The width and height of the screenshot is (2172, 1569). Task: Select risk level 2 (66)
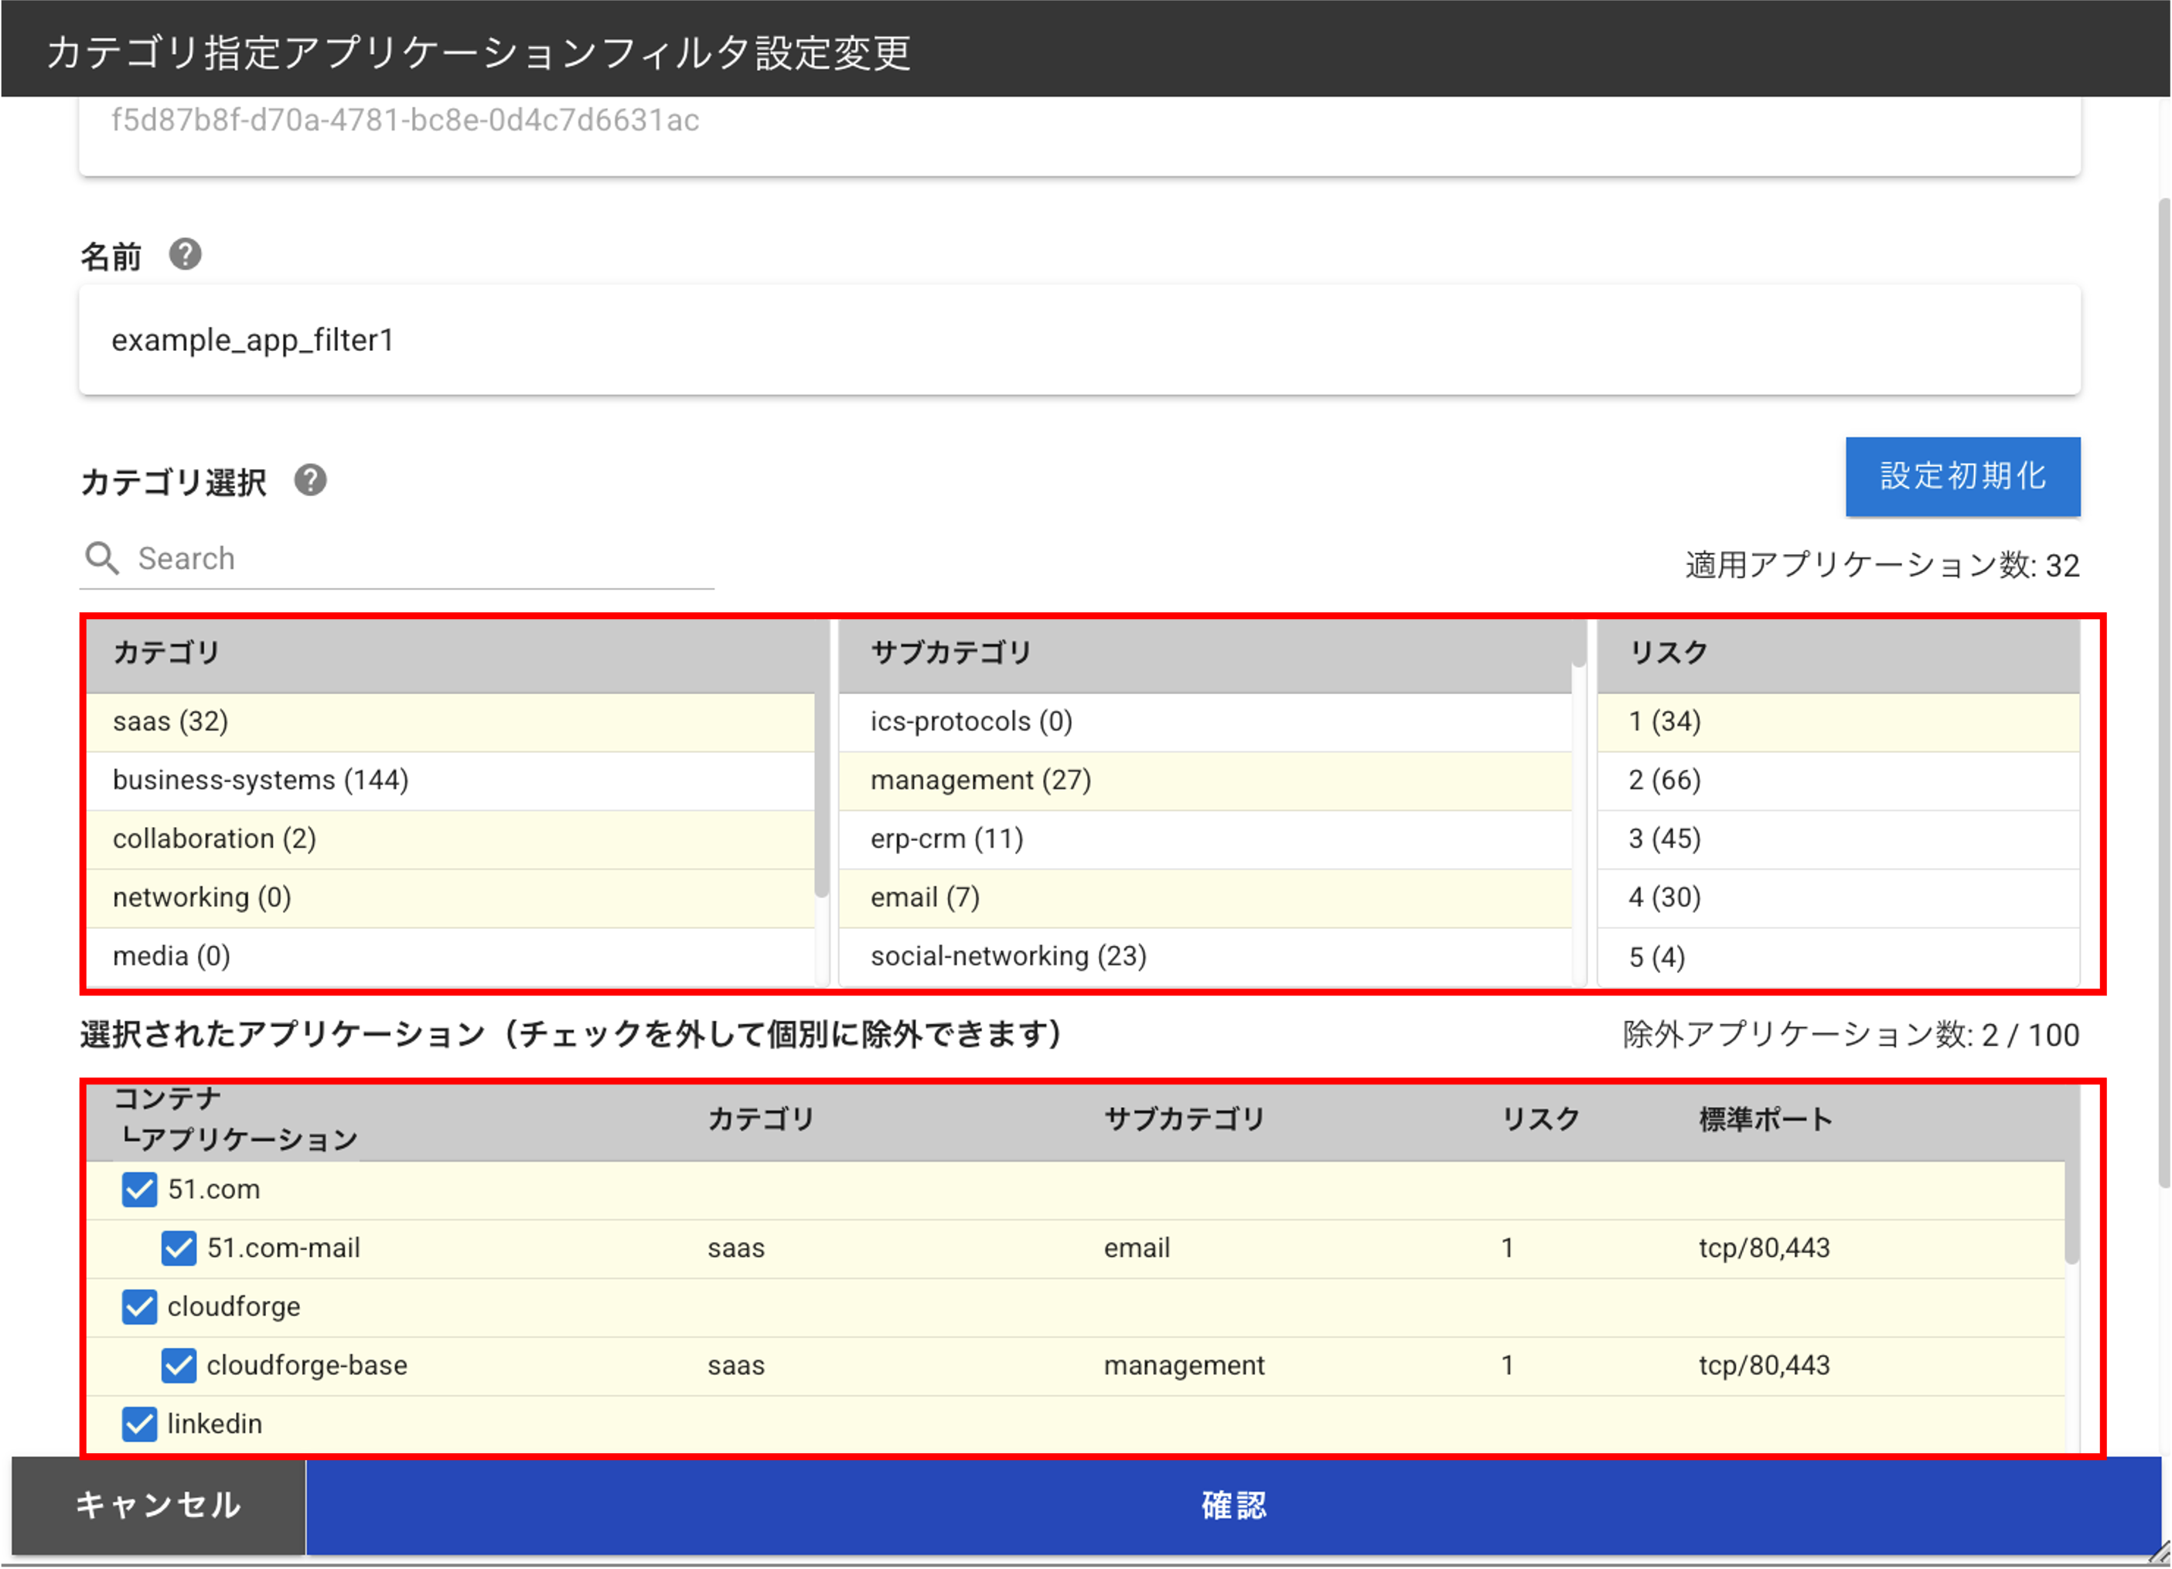click(1838, 780)
